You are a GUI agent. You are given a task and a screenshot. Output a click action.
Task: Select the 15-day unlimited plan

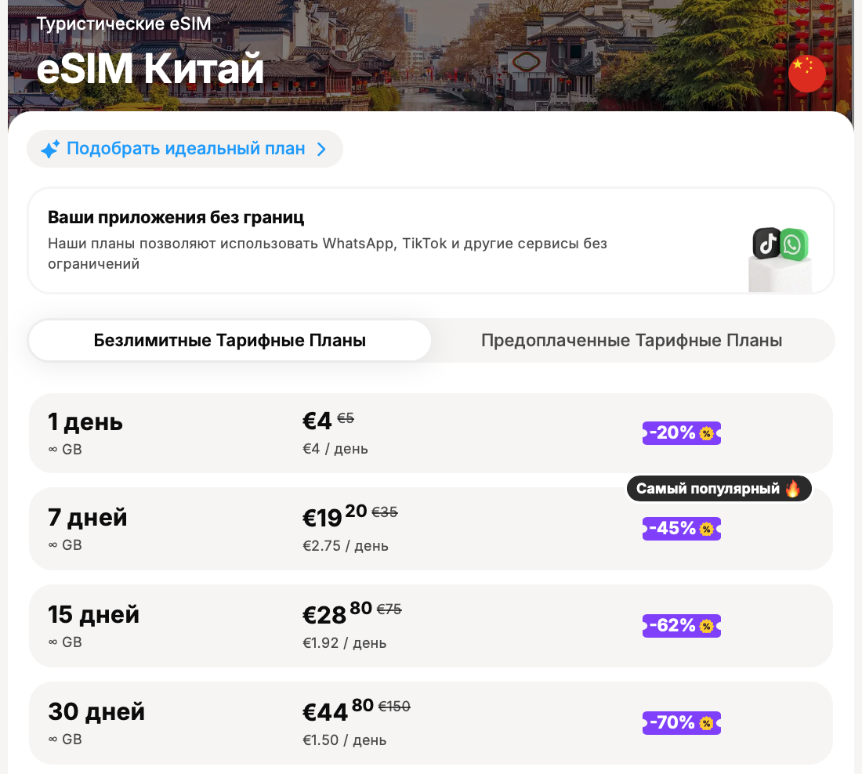click(431, 625)
